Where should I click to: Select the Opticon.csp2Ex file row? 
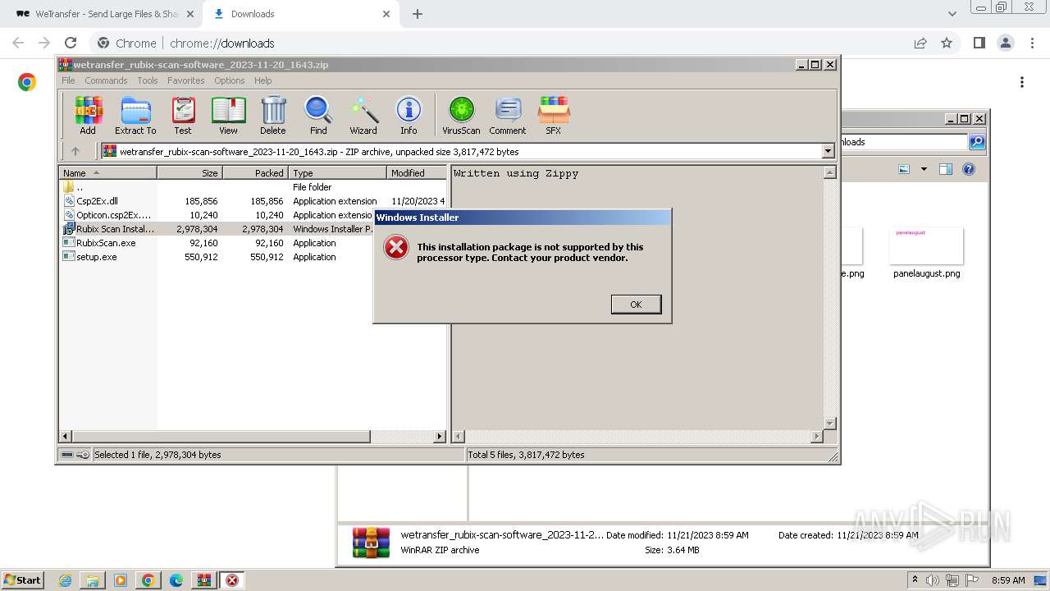point(217,215)
